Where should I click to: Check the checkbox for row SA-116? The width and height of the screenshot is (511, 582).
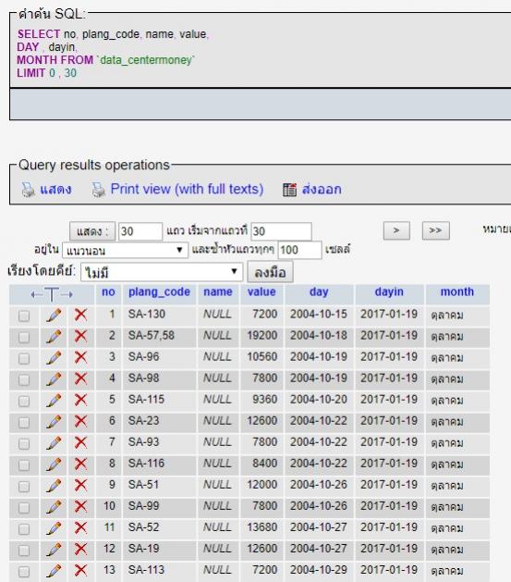pos(24,465)
